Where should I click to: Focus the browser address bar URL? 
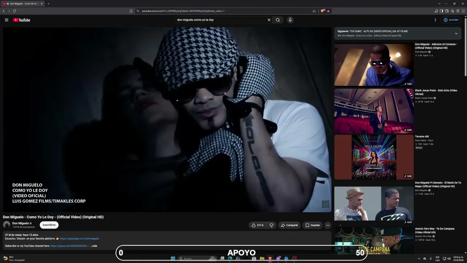pyautogui.click(x=183, y=11)
